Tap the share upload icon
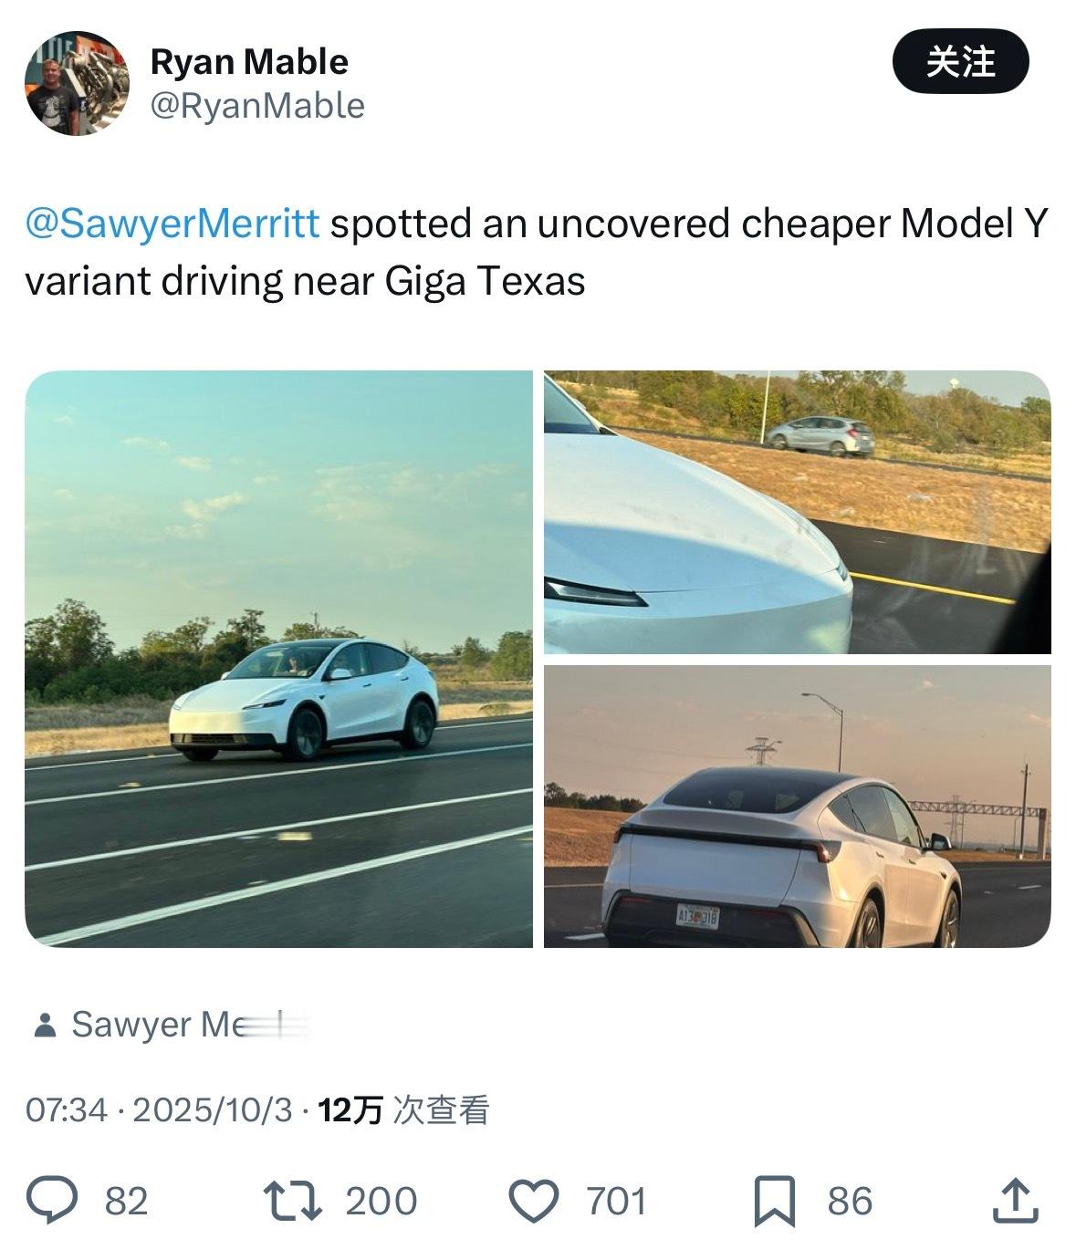The width and height of the screenshot is (1076, 1260). [1015, 1201]
